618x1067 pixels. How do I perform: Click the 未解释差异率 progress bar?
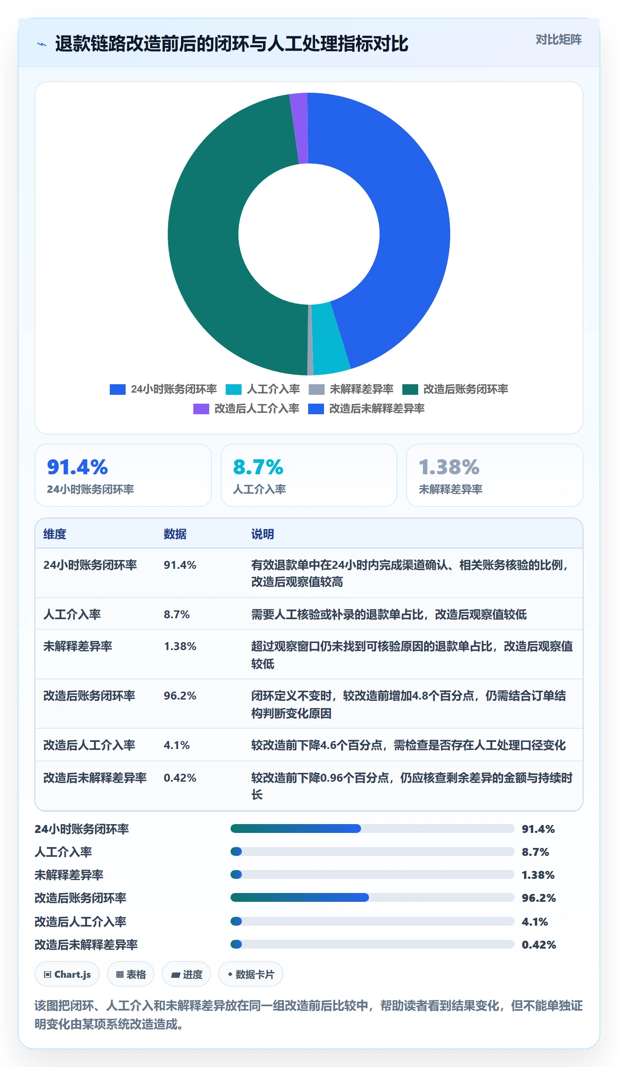point(372,874)
